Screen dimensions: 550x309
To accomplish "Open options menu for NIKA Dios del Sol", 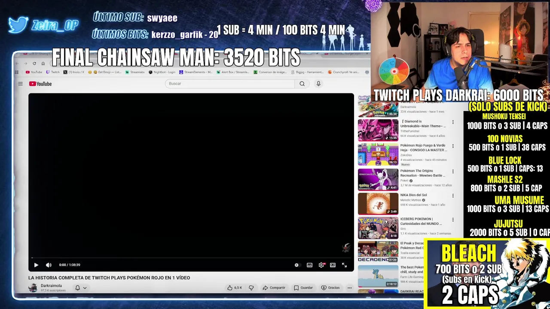I will coord(452,196).
